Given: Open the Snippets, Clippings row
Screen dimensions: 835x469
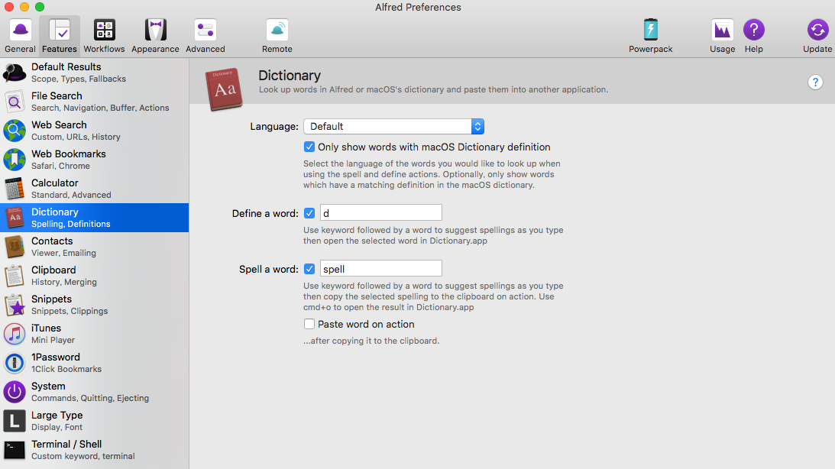Looking at the screenshot, I should tap(94, 305).
